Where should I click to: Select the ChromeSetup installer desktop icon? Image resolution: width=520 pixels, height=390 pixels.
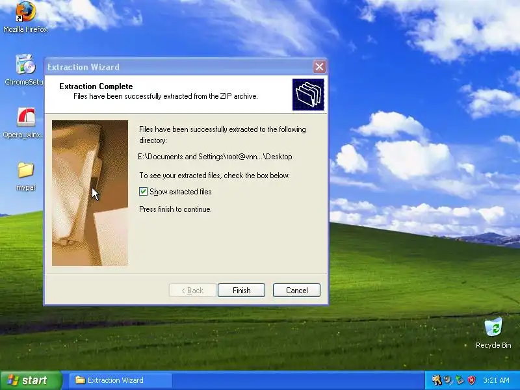point(24,70)
